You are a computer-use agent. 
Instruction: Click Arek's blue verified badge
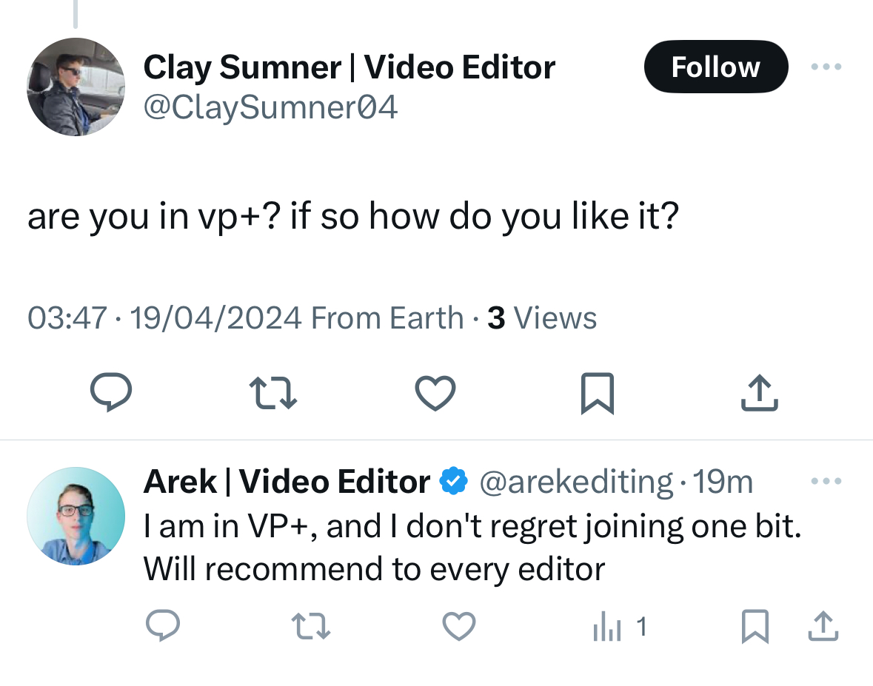pyautogui.click(x=453, y=482)
